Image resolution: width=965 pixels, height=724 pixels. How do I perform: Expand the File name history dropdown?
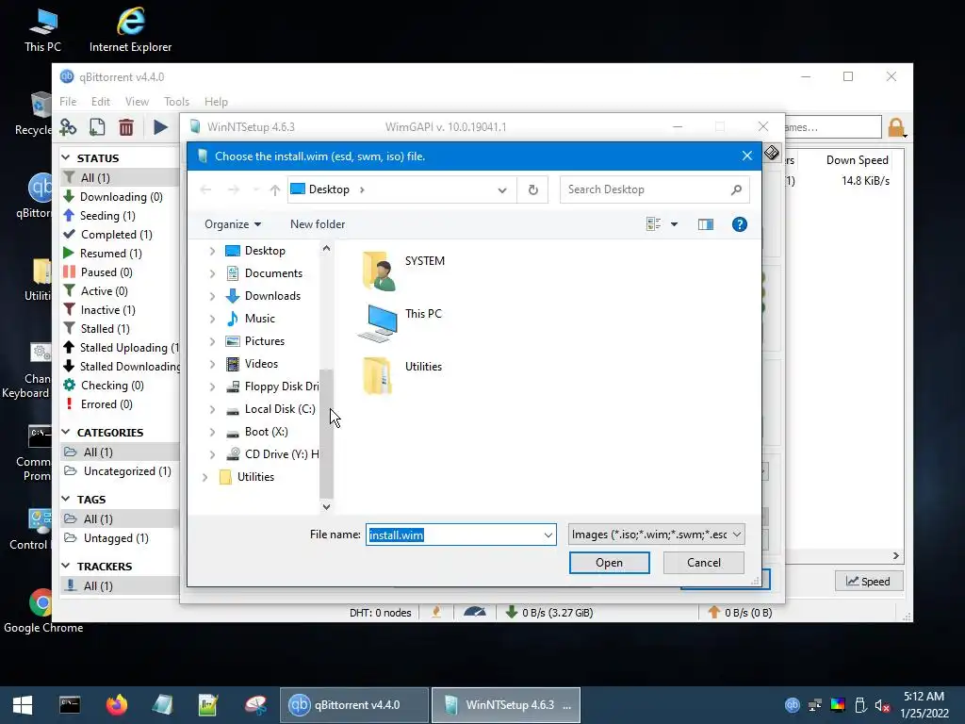[x=548, y=535]
